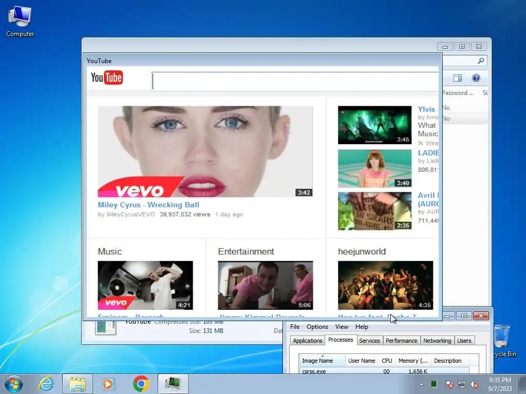Screen dimensions: 526x394
Task: Open the blue help icon in archive window
Action: (x=476, y=78)
